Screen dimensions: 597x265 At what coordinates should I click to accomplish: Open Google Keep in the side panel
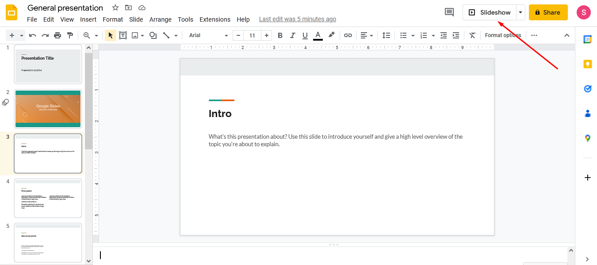click(x=587, y=64)
